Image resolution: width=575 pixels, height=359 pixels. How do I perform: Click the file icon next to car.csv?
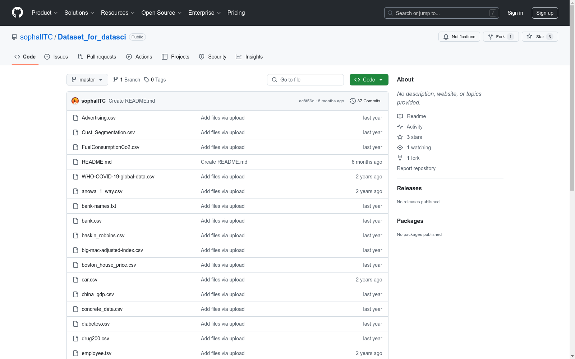[x=75, y=280]
